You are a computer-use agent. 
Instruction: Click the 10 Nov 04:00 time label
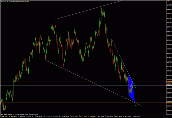coord(118,116)
